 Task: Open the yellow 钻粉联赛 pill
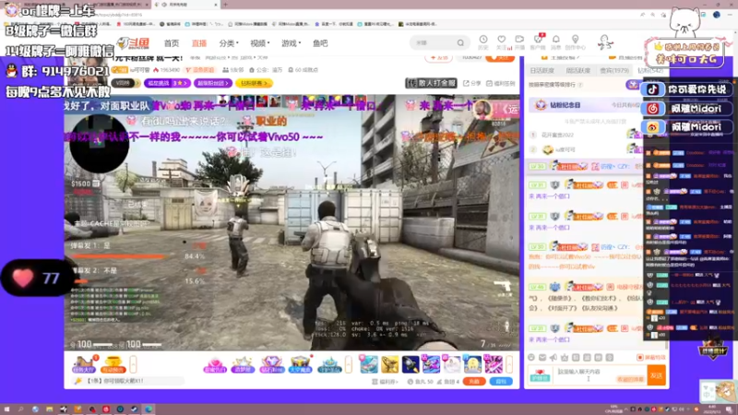coord(254,83)
